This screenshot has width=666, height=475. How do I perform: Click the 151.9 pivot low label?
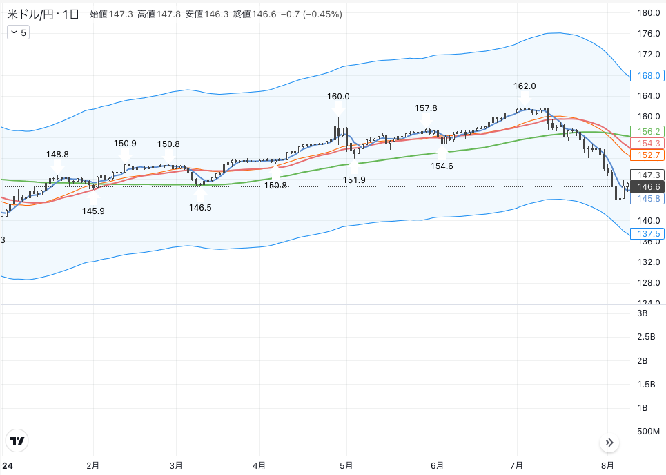354,180
